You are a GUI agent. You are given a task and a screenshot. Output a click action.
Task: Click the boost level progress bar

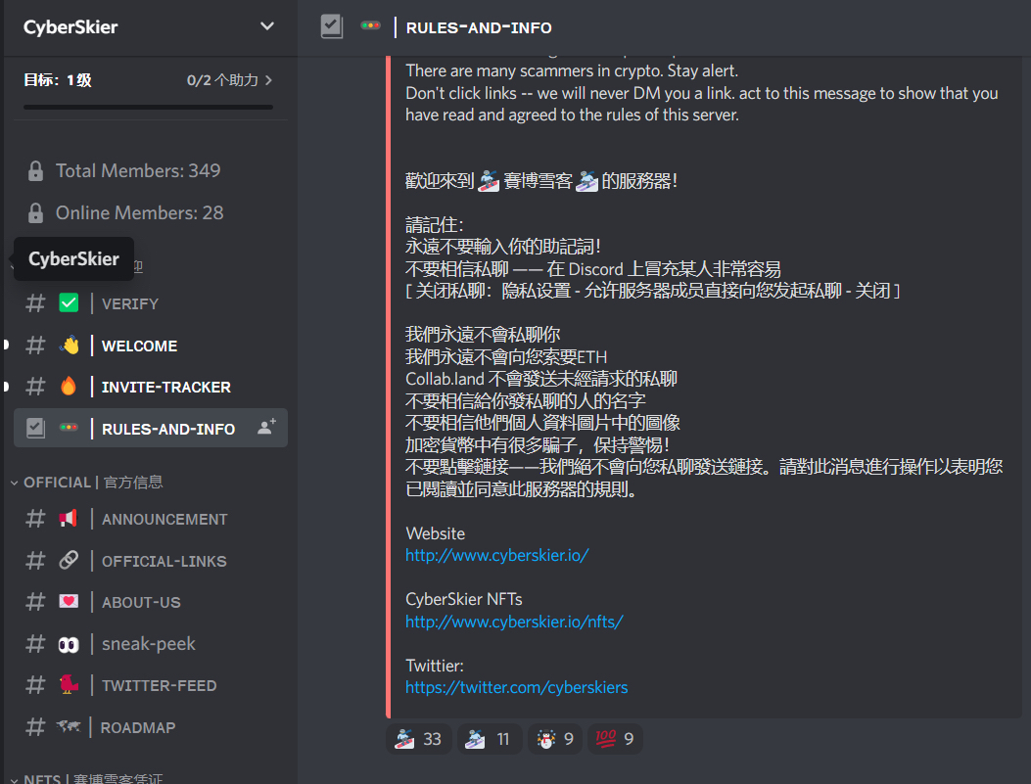(x=148, y=107)
